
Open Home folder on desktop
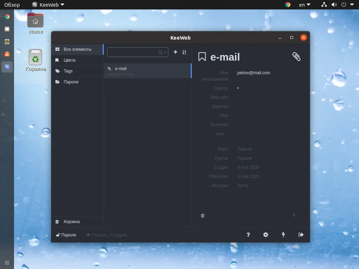(35, 23)
